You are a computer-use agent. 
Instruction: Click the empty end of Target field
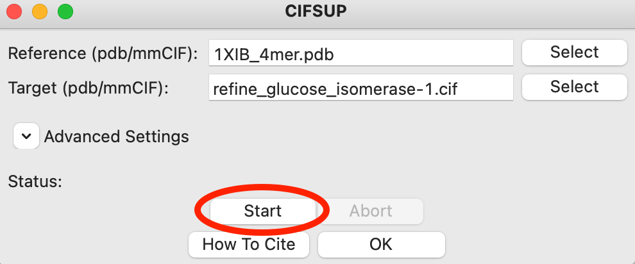[487, 89]
